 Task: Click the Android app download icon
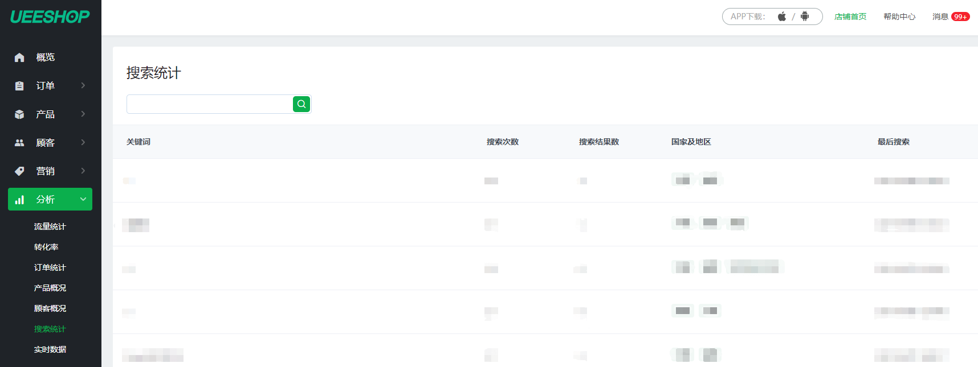click(x=805, y=17)
